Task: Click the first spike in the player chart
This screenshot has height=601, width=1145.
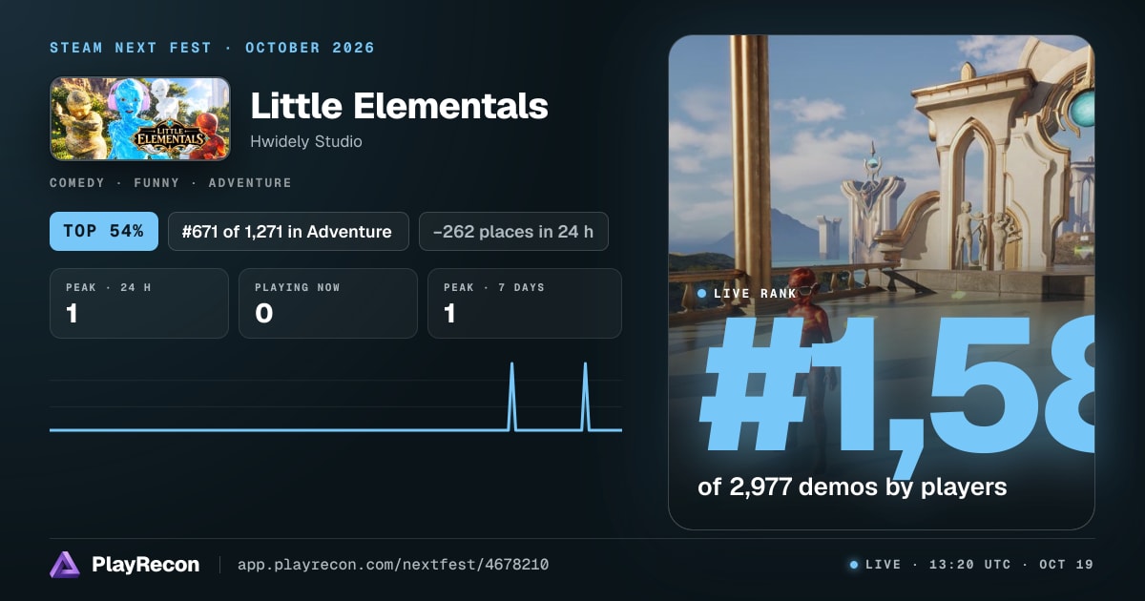Action: pyautogui.click(x=511, y=396)
